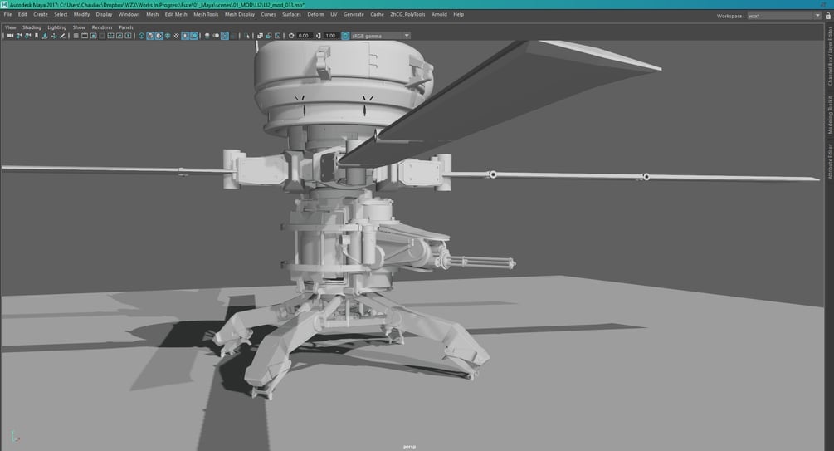Open the panel Lighting menu
834x451 pixels.
[x=57, y=27]
